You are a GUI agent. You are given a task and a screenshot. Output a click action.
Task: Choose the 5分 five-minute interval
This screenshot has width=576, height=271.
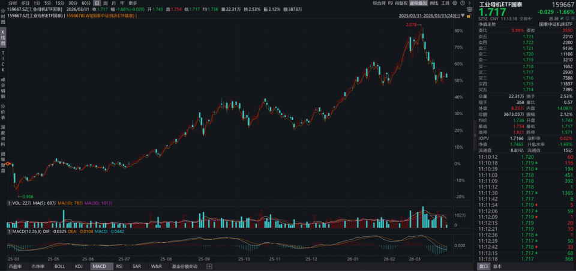(48, 3)
